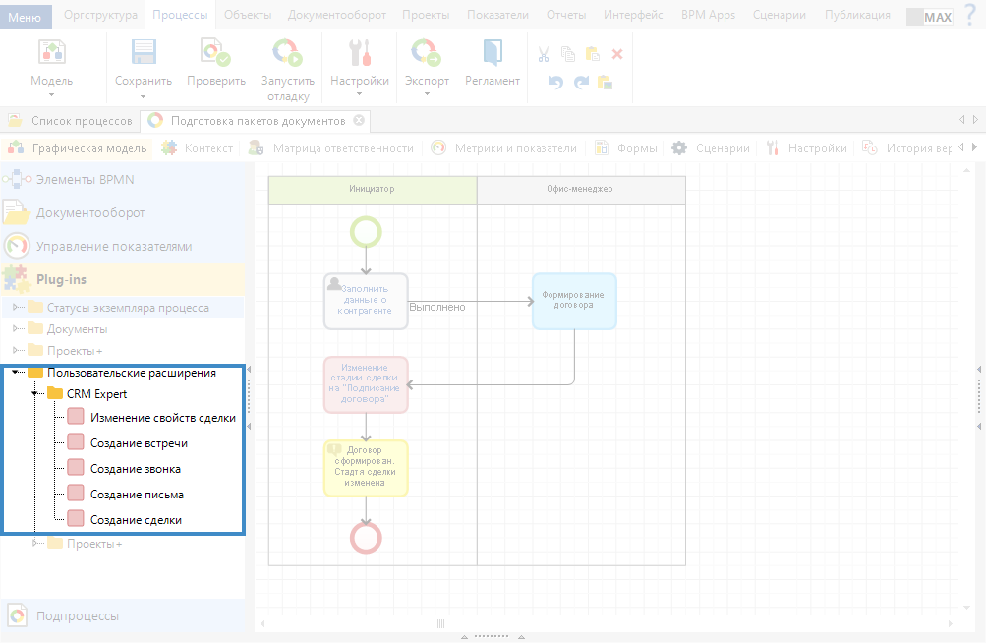The width and height of the screenshot is (986, 643).
Task: Close the Подготовка пакетов документов tab
Action: pyautogui.click(x=359, y=121)
